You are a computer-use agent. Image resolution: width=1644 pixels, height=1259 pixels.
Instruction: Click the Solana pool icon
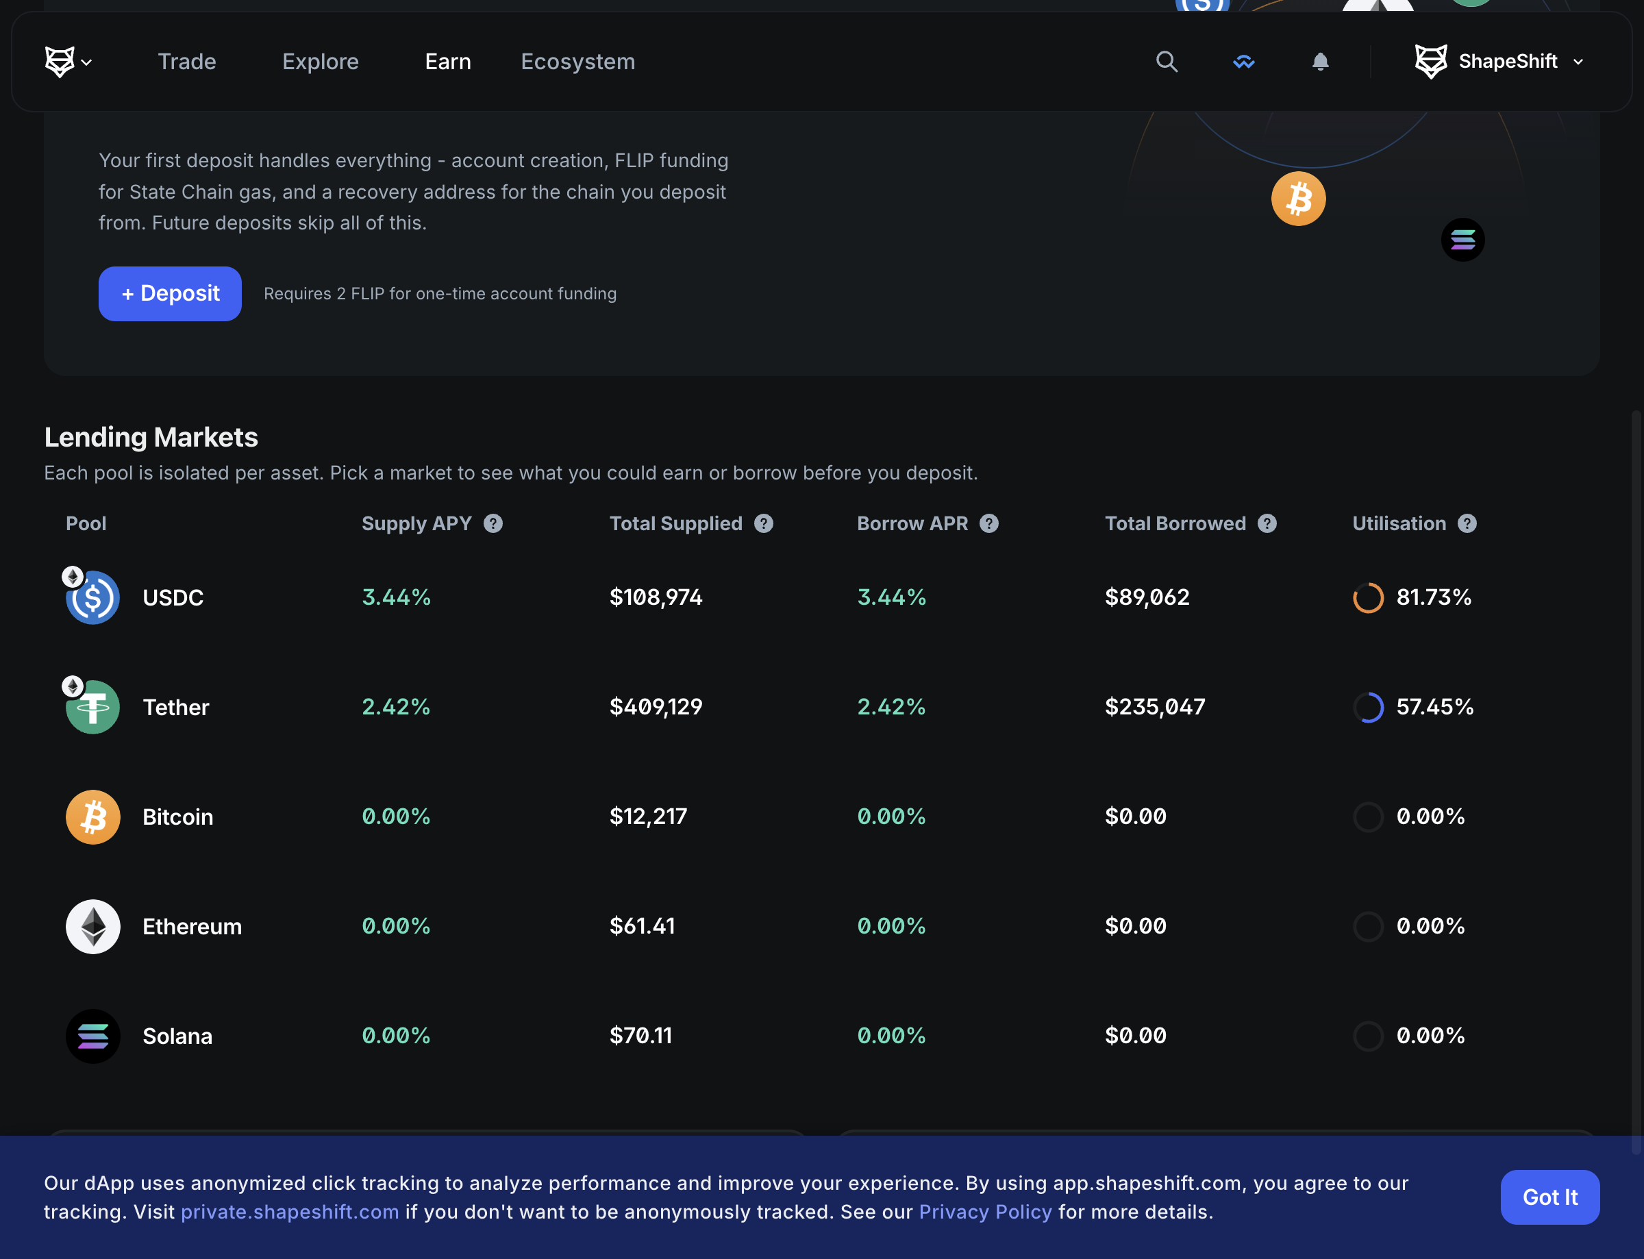[92, 1036]
